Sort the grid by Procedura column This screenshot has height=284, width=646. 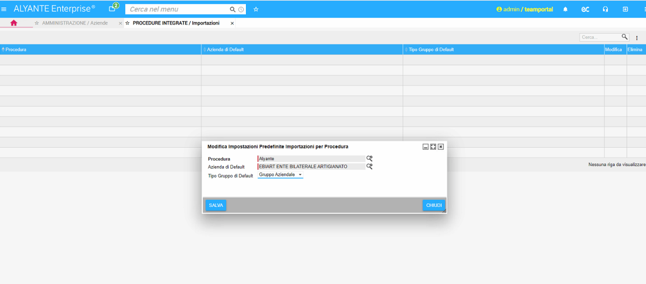coord(16,50)
